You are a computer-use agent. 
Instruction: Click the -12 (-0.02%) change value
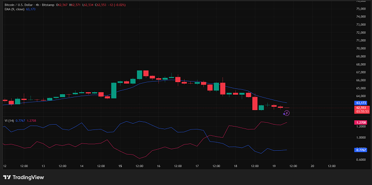(x=116, y=5)
